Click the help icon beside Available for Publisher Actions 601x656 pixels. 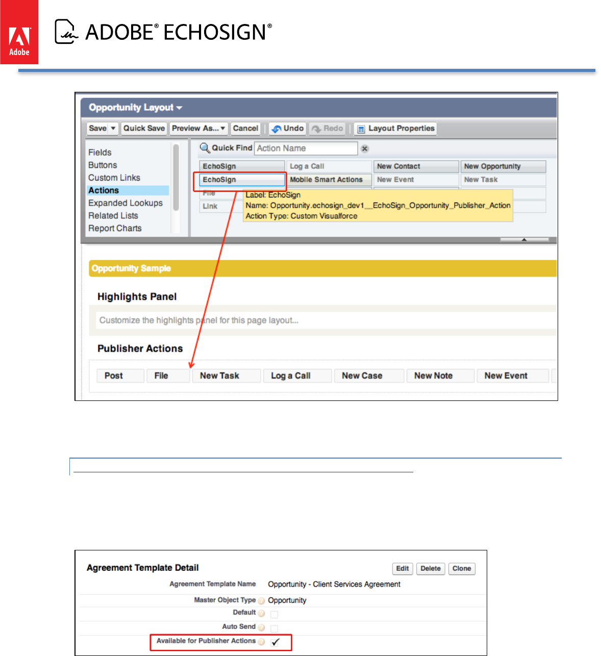coord(261,642)
